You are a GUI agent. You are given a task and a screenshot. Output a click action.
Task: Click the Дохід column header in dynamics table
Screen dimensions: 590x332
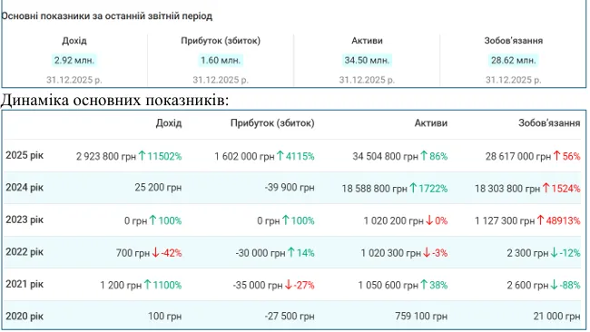[169, 123]
